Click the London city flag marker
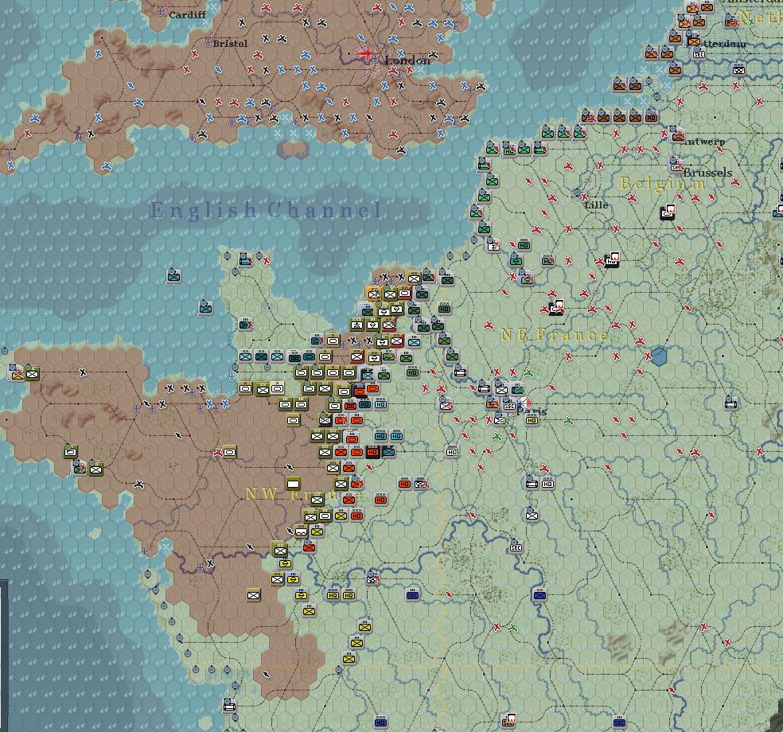The image size is (783, 732). (365, 53)
